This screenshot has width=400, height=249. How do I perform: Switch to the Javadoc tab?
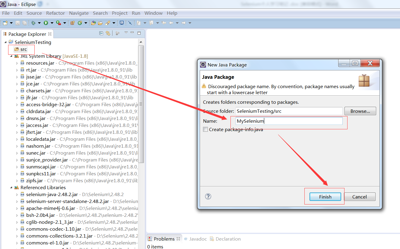[x=195, y=239]
